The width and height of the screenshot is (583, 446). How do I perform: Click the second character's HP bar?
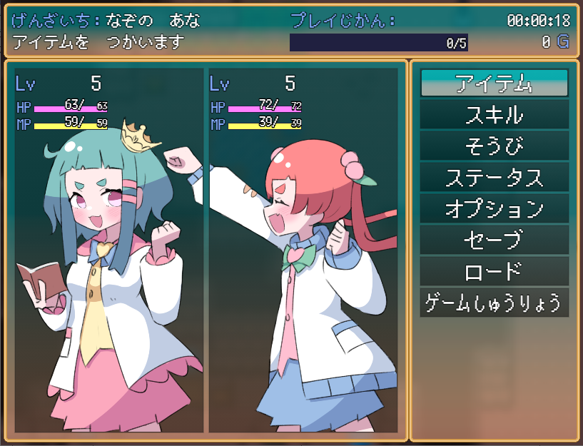click(265, 108)
